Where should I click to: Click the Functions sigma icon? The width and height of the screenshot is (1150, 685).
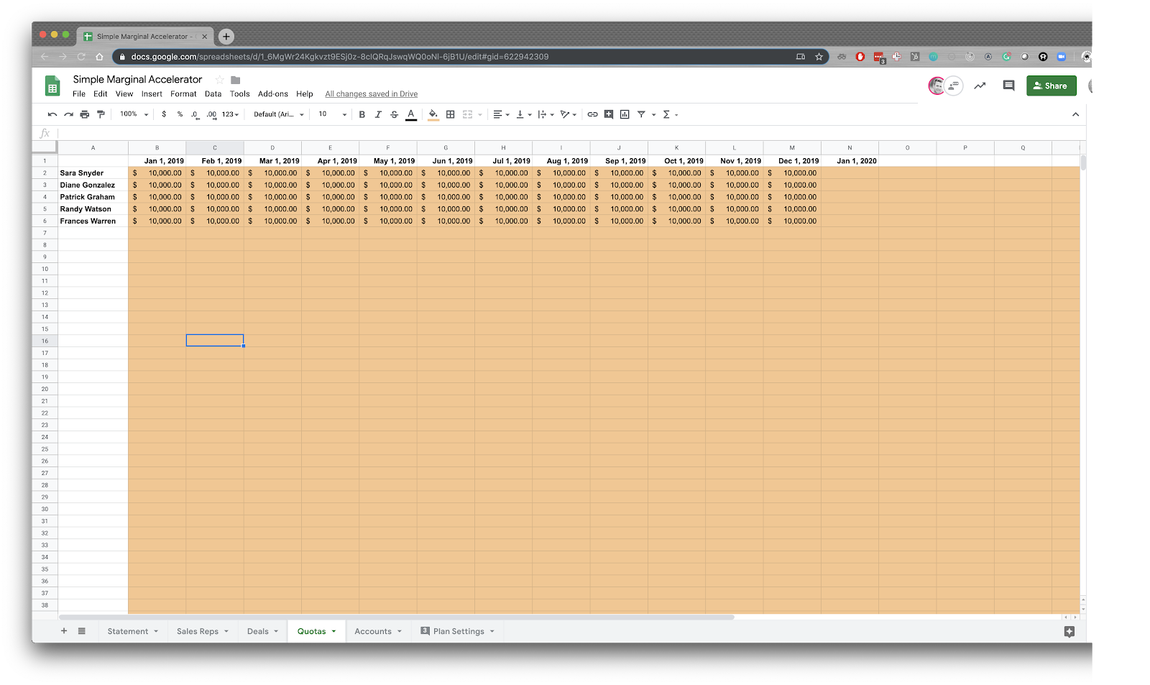point(667,114)
